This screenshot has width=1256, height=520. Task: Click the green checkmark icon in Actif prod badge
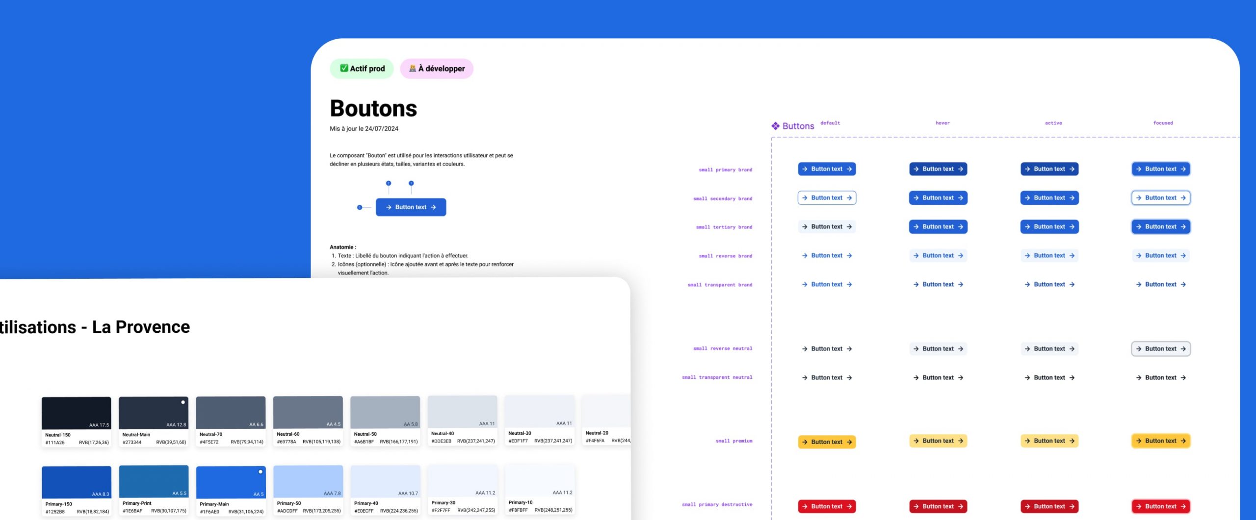344,68
